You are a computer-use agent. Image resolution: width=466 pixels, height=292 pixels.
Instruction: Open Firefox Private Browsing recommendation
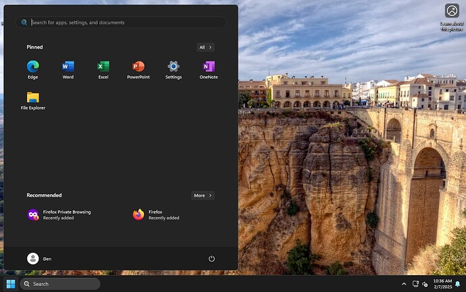pos(59,215)
